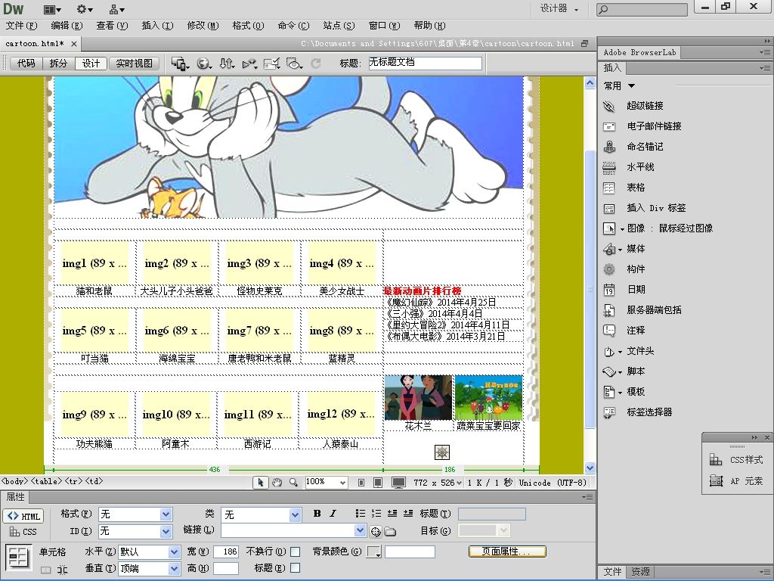Click the Design (设计) view button
The width and height of the screenshot is (774, 581).
(x=91, y=64)
